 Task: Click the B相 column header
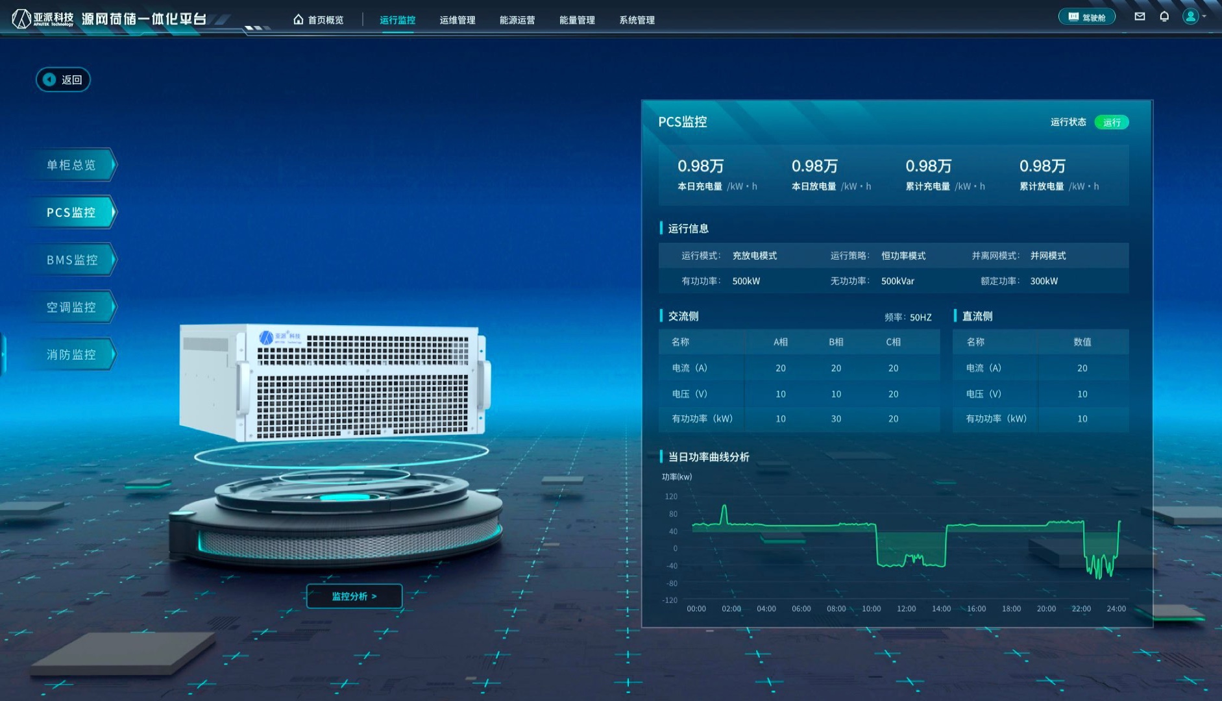836,342
